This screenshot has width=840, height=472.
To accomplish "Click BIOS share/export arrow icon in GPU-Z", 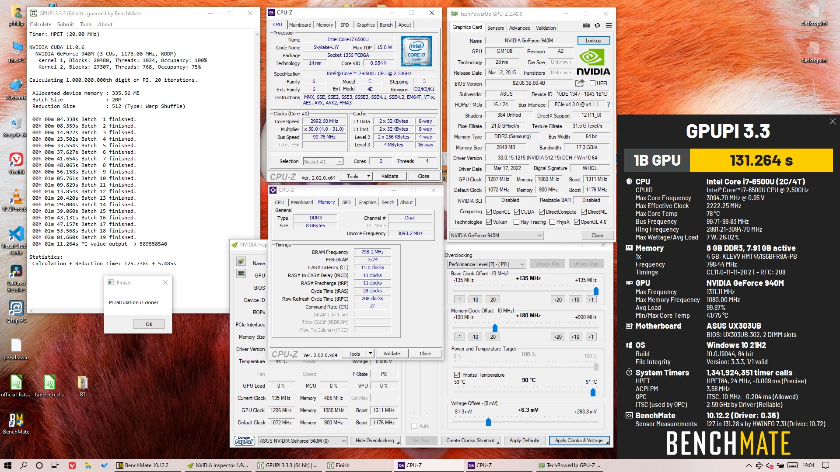I will [580, 83].
